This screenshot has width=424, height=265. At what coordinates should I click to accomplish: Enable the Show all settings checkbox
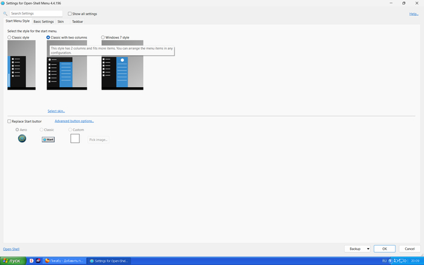[70, 13]
